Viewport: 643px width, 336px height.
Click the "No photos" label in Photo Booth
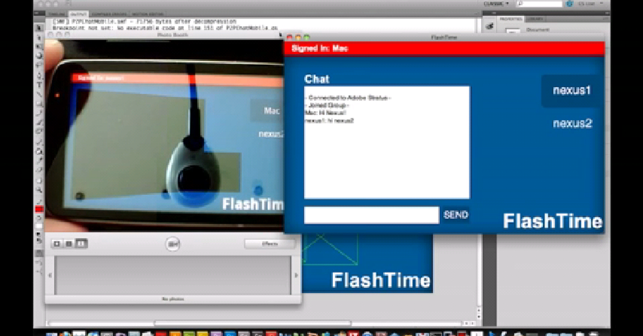pyautogui.click(x=173, y=299)
